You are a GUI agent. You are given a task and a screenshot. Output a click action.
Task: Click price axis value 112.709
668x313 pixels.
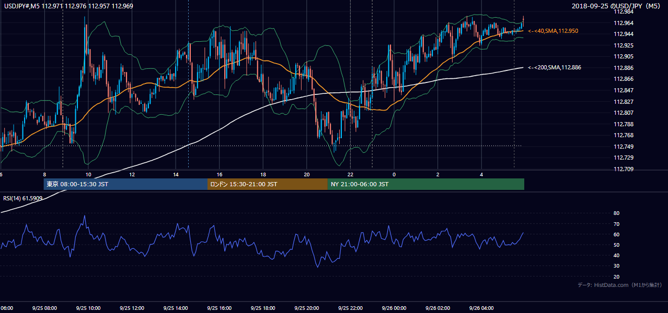tap(623, 169)
